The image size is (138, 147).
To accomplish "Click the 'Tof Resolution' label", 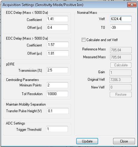I will 32,94.
